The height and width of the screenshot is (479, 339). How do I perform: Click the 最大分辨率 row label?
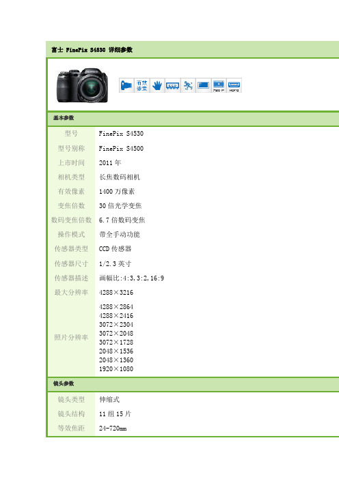(x=71, y=293)
